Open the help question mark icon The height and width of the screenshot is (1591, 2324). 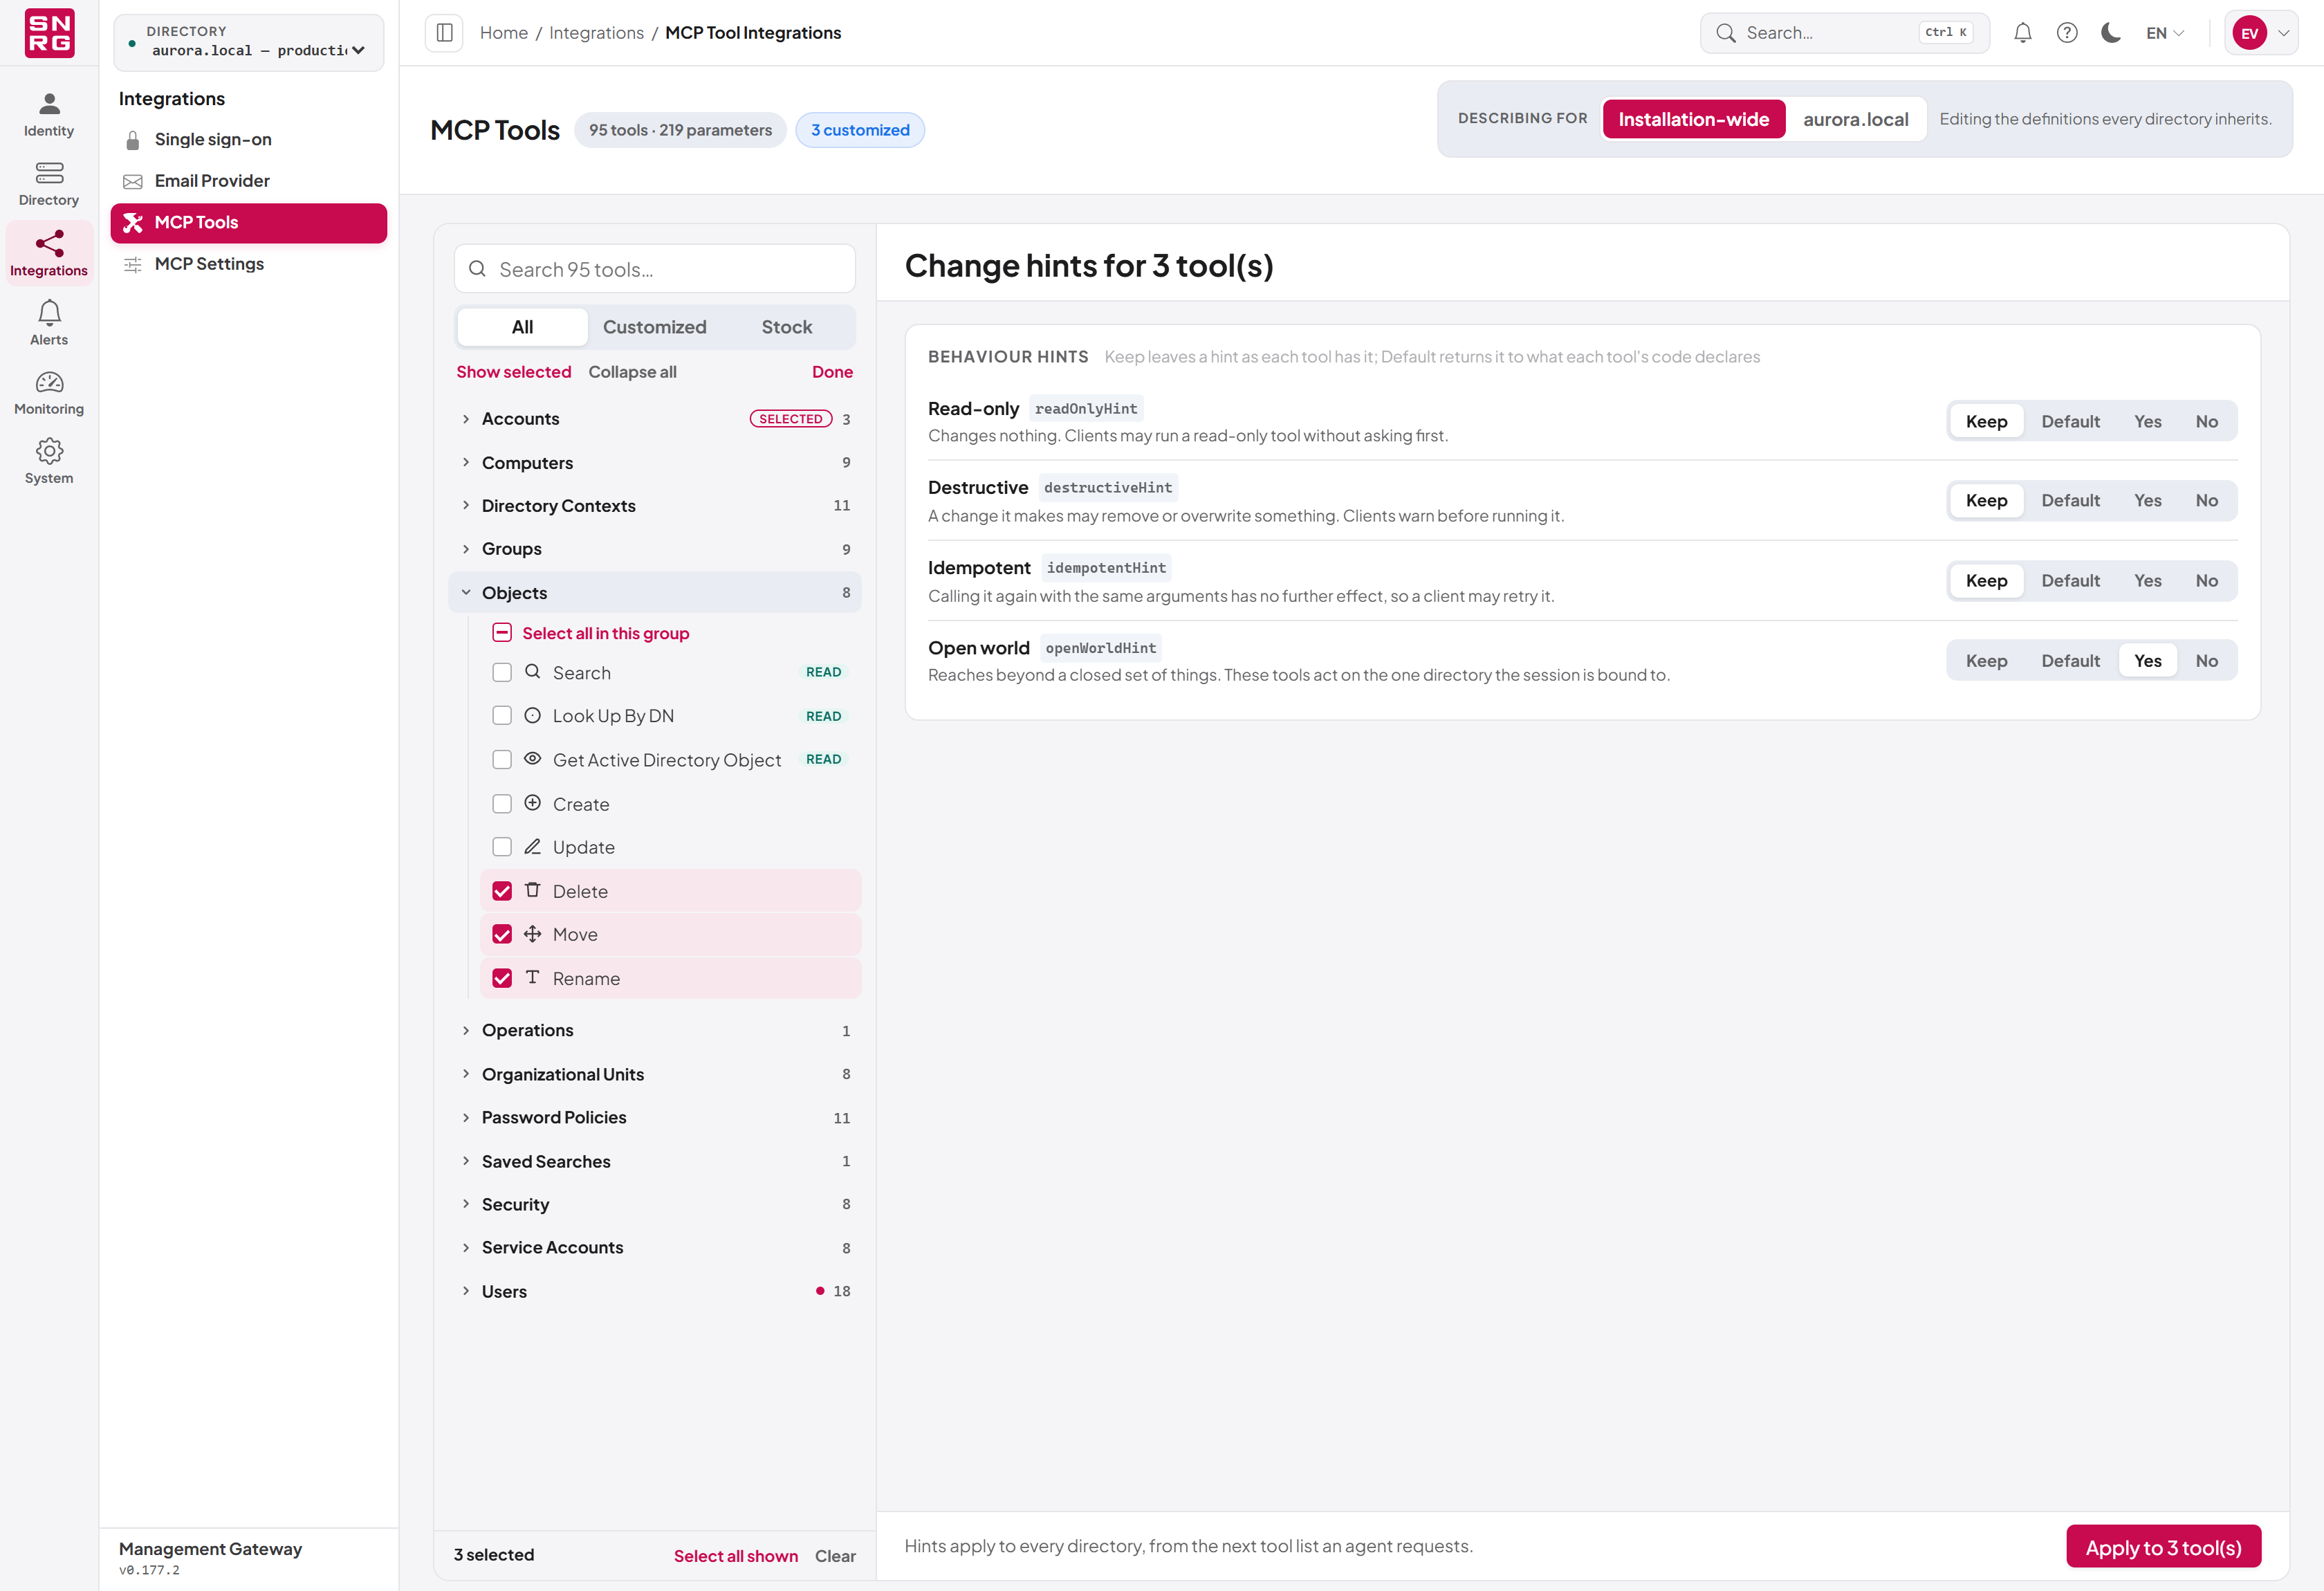(x=2067, y=33)
